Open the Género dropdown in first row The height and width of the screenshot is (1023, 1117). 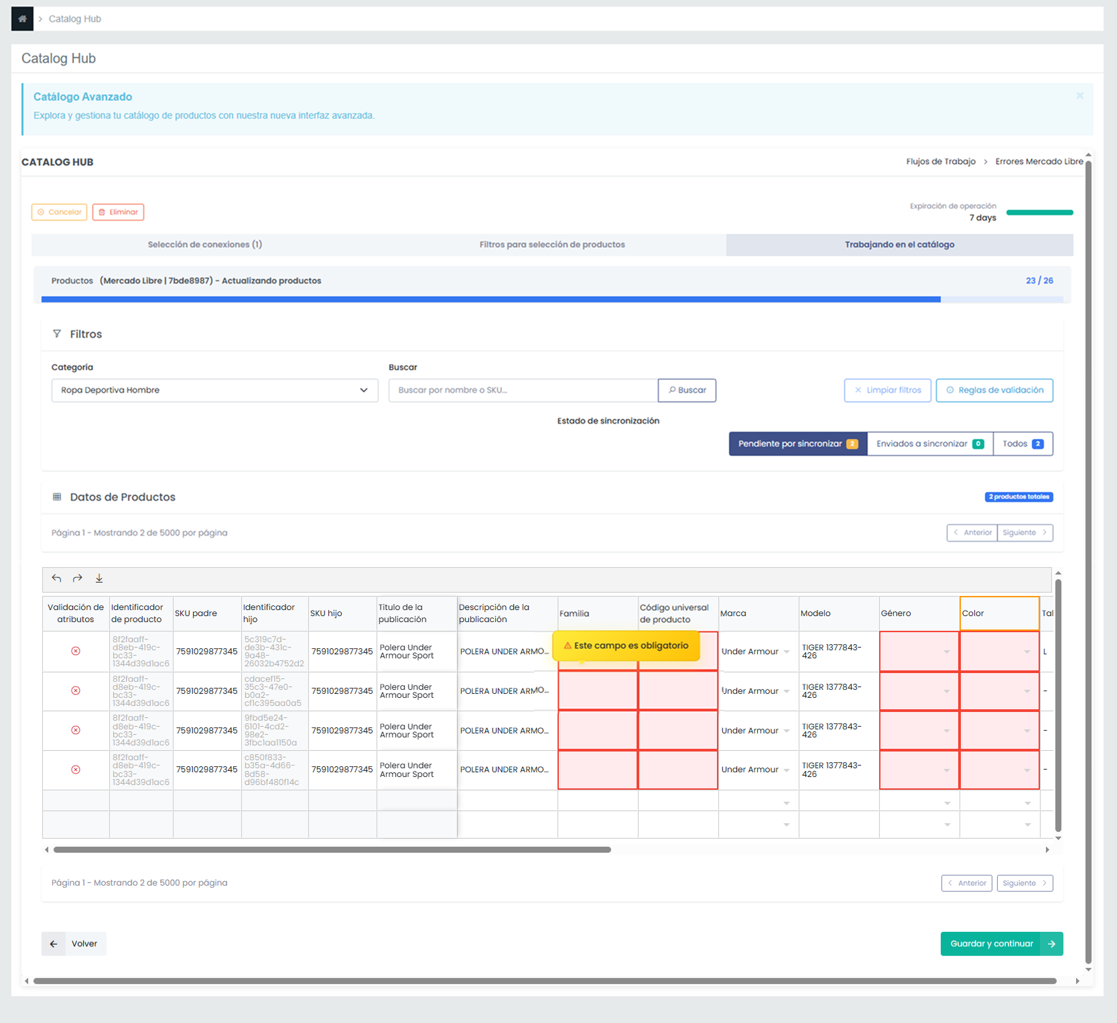(x=946, y=652)
